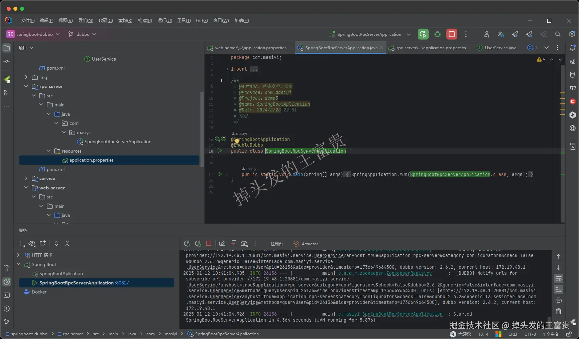Screen dimensions: 579x339
Task: Print the console output
Action: point(559,300)
